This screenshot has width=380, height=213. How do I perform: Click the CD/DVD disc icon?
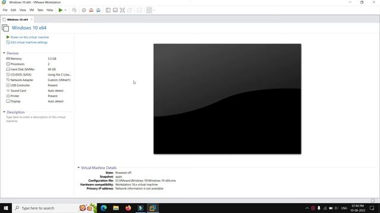coord(8,75)
